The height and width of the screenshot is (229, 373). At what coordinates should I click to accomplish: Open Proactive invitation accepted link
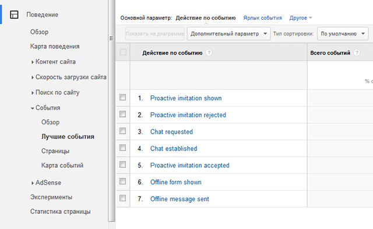tap(190, 166)
